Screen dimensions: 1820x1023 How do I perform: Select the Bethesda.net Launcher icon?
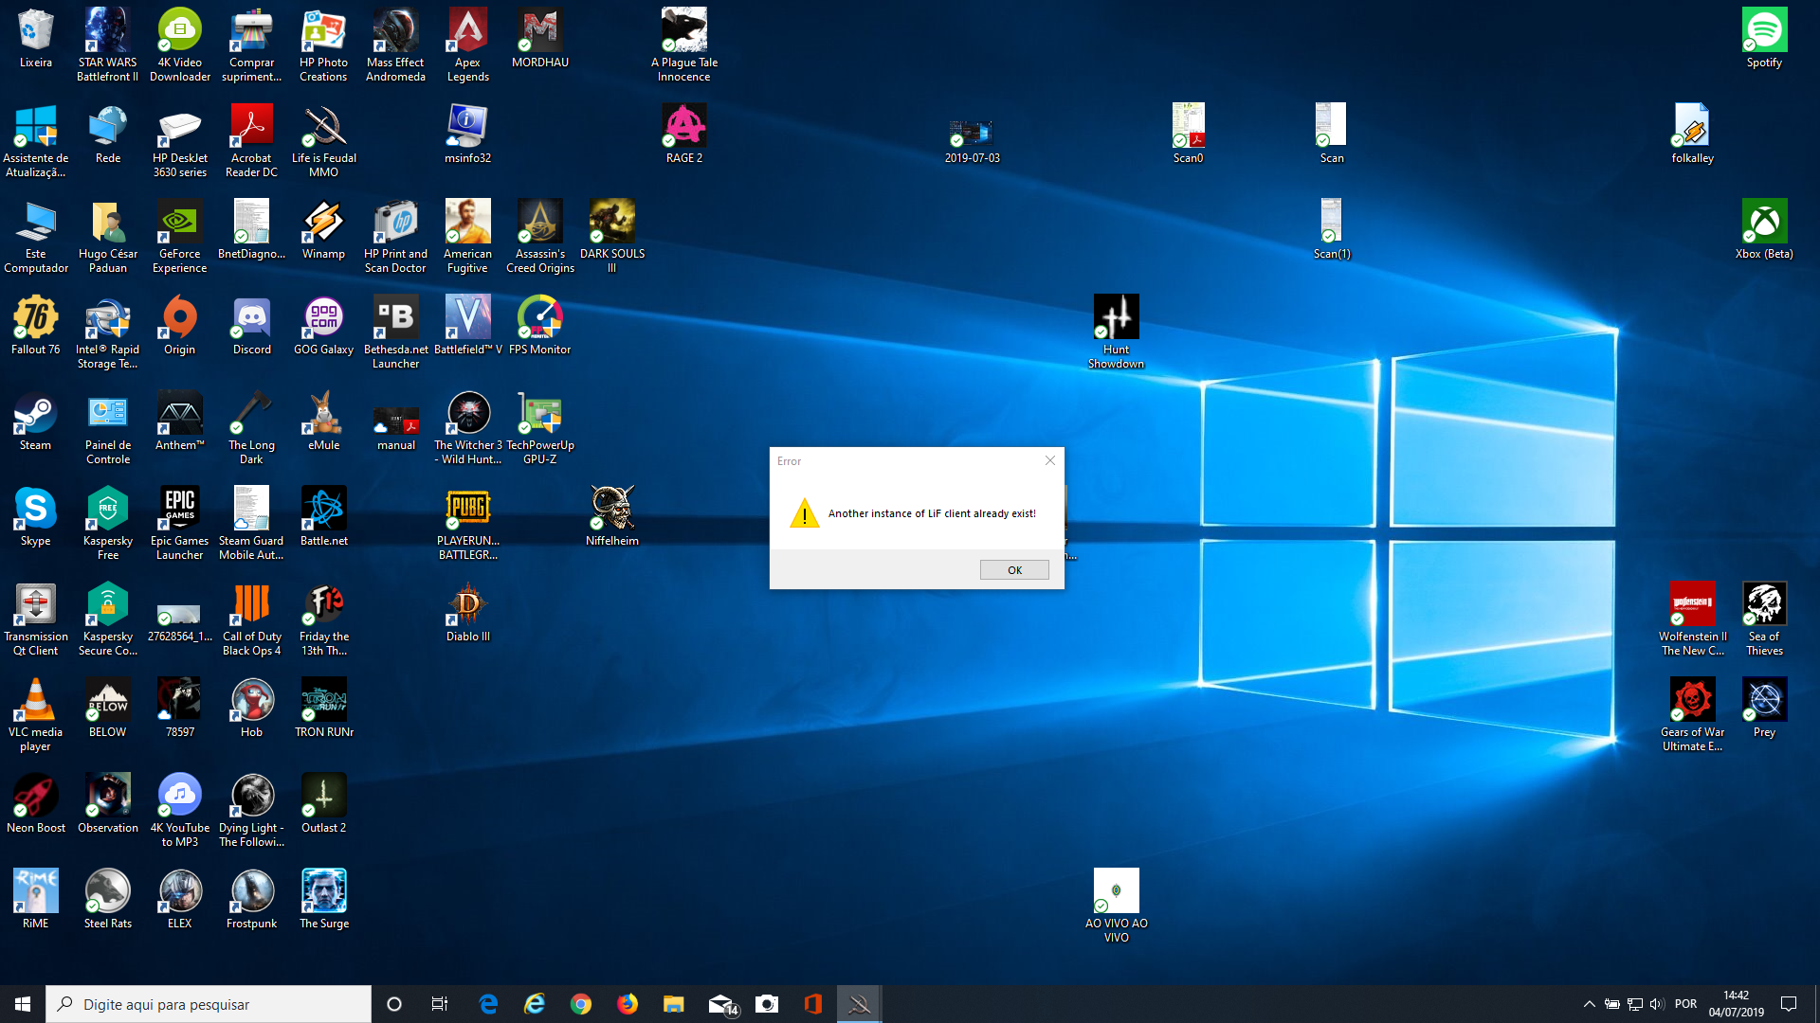(x=396, y=332)
